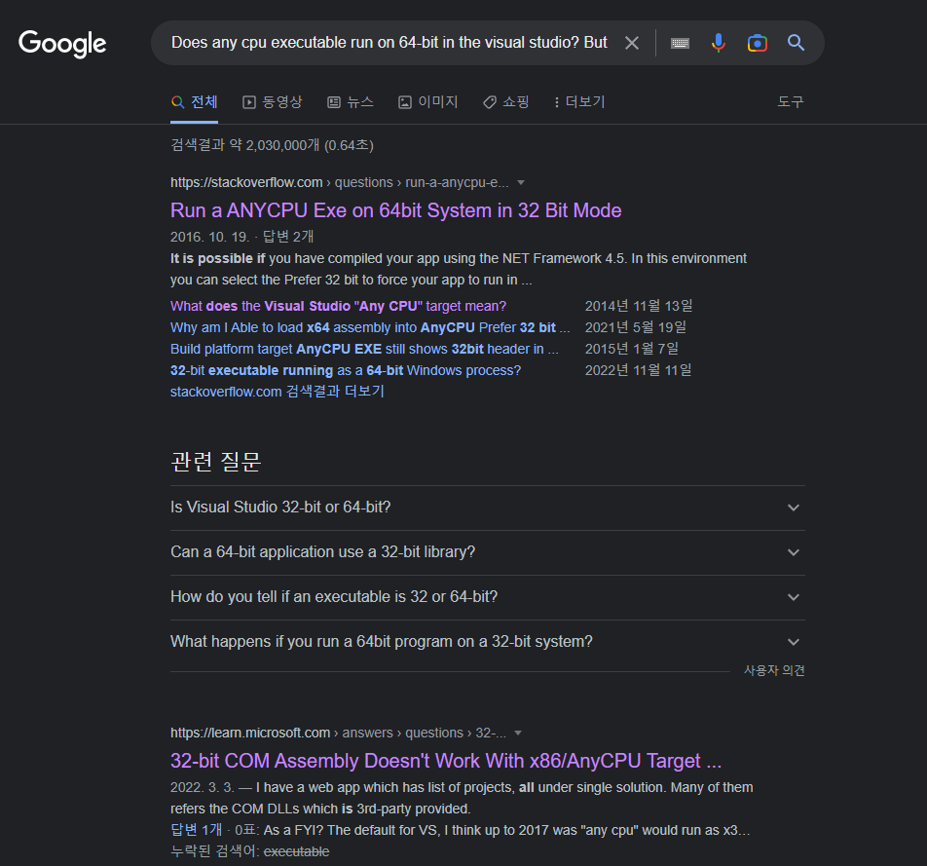Submit search with the magnifier icon
Screen dimensions: 927x866
click(x=796, y=43)
